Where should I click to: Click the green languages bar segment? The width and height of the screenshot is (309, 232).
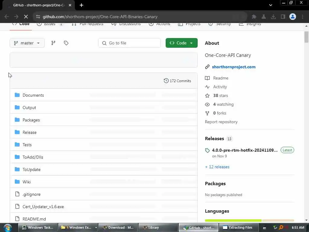pos(233,220)
